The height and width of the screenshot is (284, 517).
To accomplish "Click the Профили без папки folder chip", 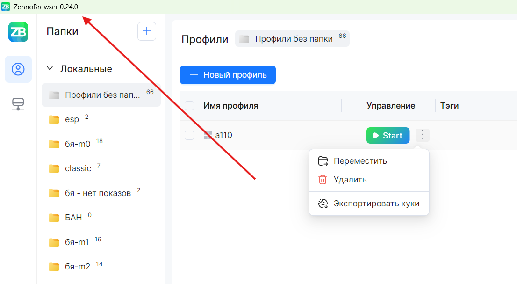I will (x=292, y=39).
